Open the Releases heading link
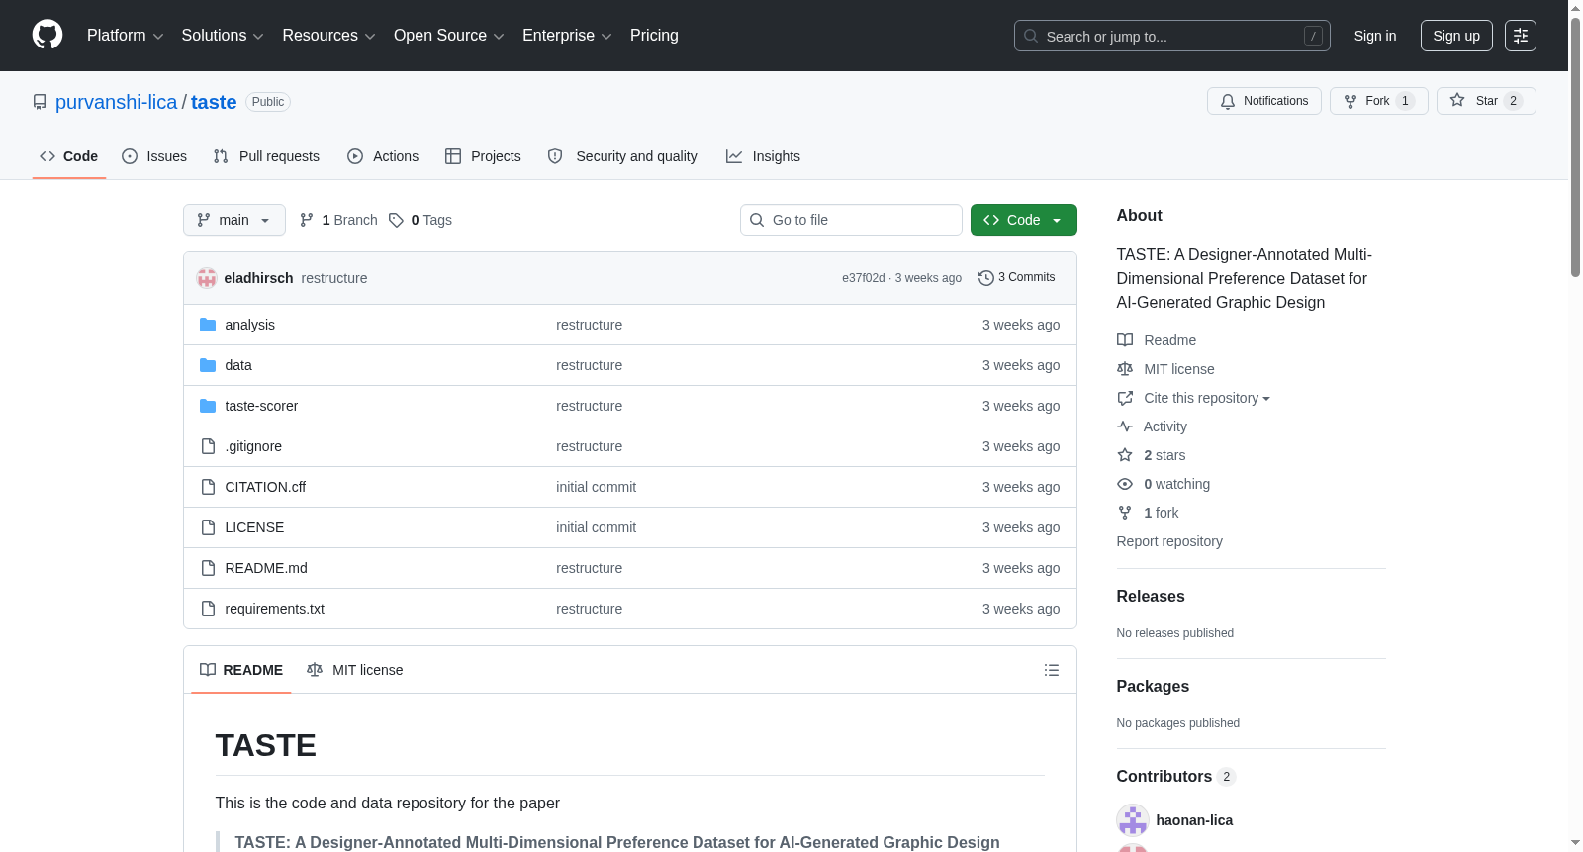This screenshot has width=1583, height=852. [x=1151, y=596]
